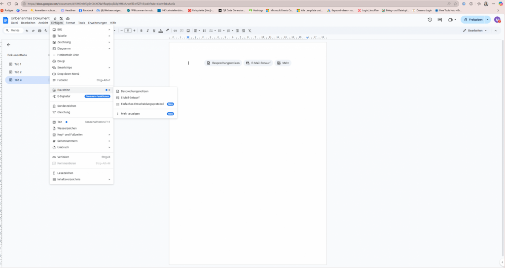Click the spell check icon
This screenshot has width=505, height=268.
pos(46,31)
